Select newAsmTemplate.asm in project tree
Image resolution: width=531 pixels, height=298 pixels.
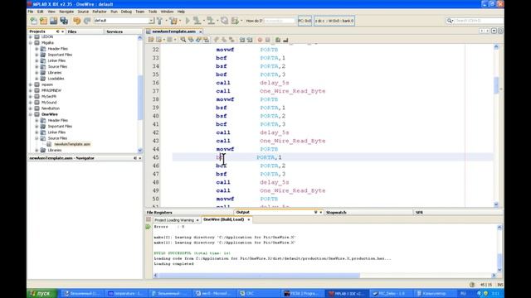[72, 144]
